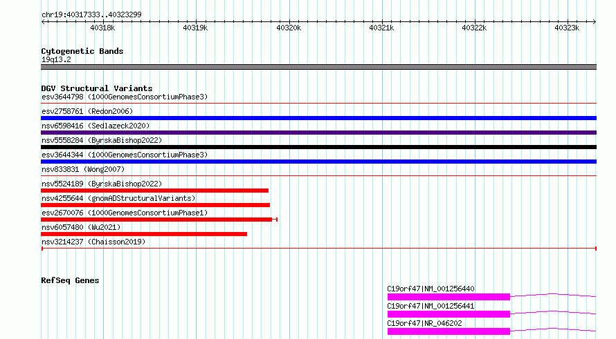Viewport: 616px width, 339px height.
Task: Select the purple nsv6598416 variant bar
Action: [318, 133]
